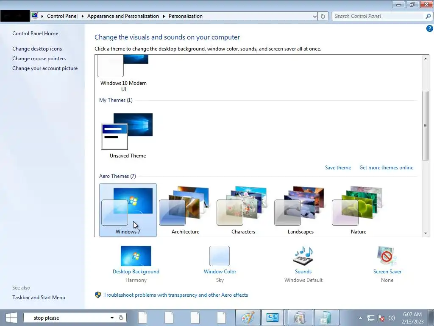Open Change mouse pointers link

39,59
